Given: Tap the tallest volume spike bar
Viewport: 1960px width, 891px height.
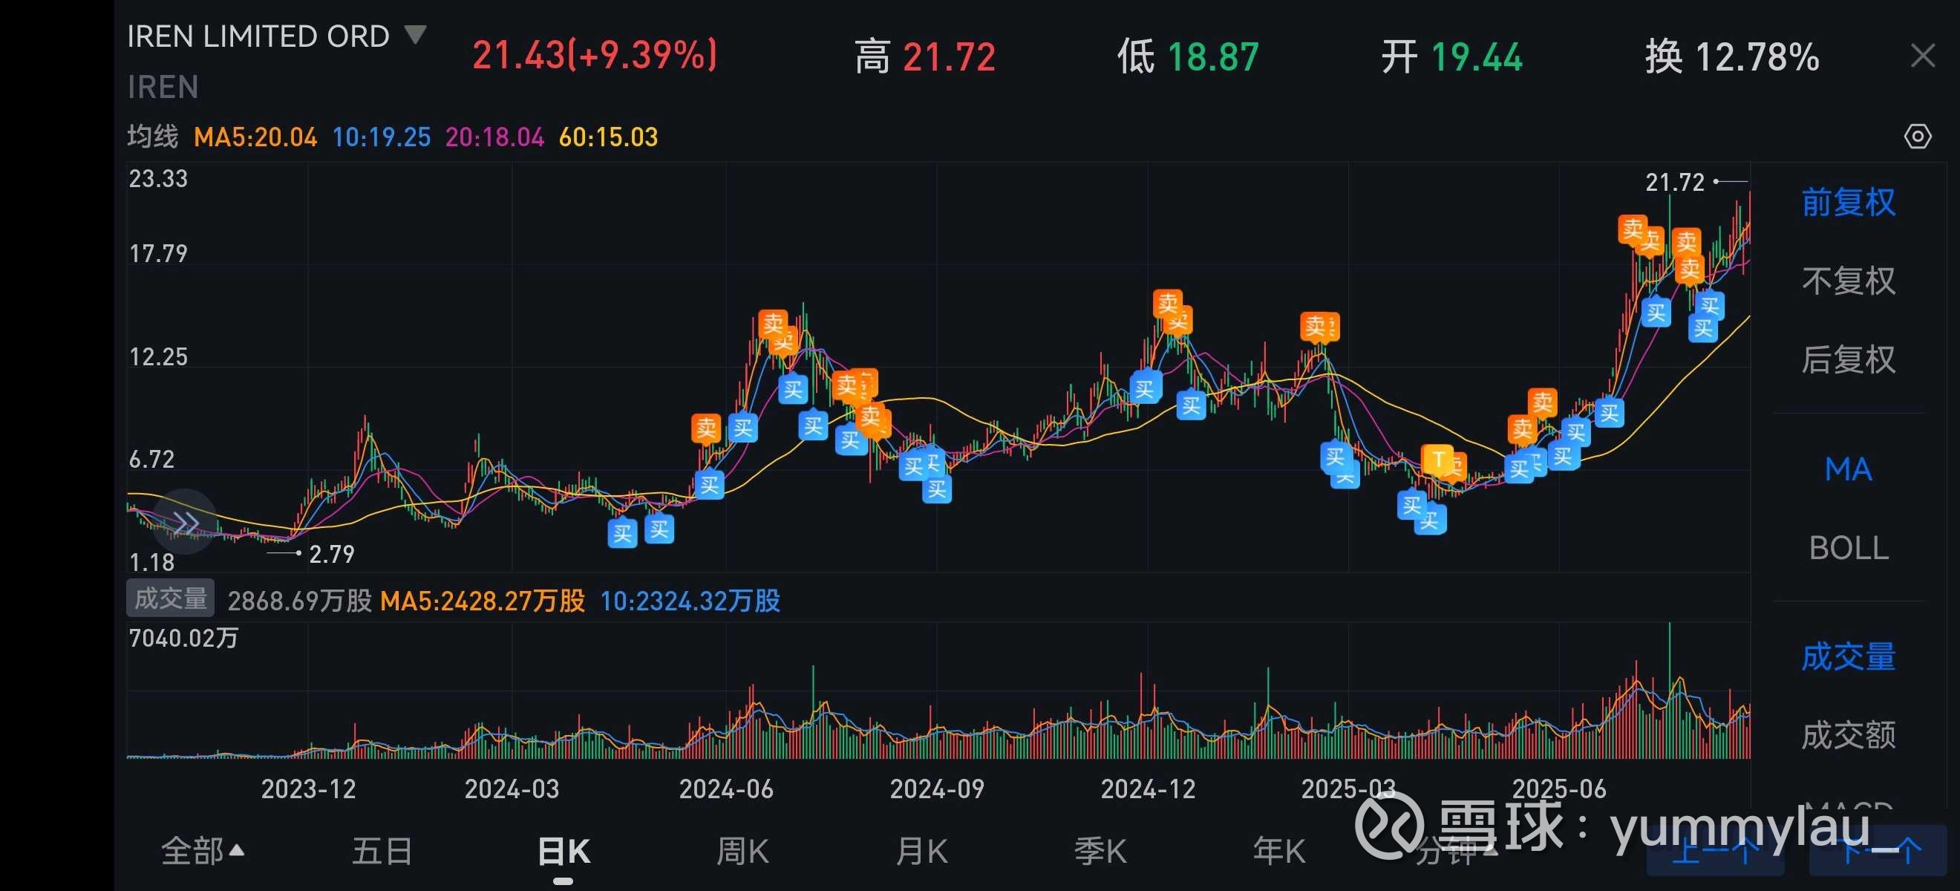Looking at the screenshot, I should [1670, 690].
